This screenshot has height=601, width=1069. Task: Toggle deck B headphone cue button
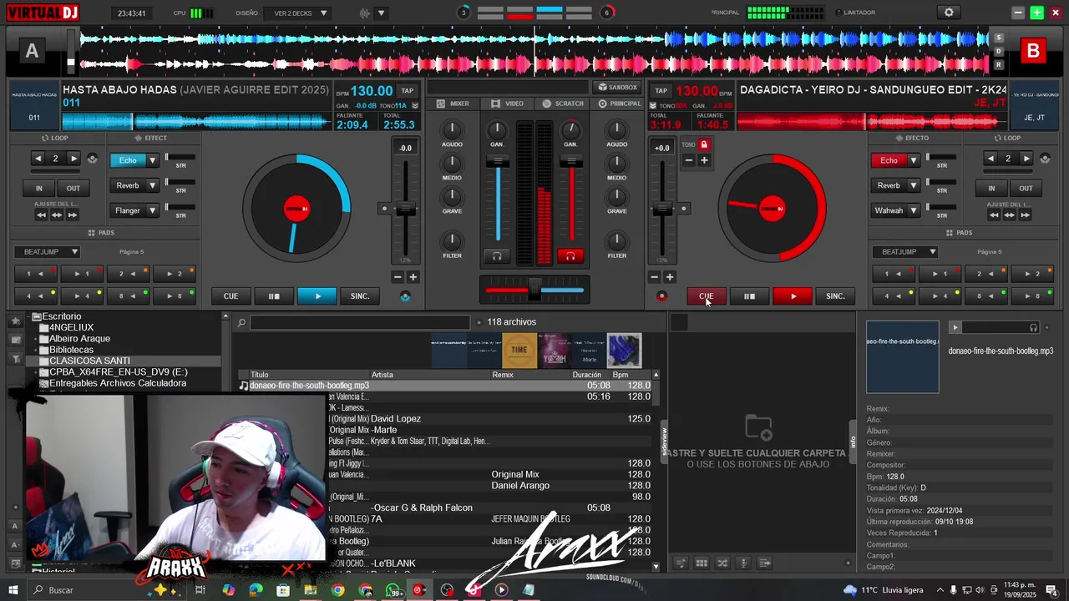[570, 256]
